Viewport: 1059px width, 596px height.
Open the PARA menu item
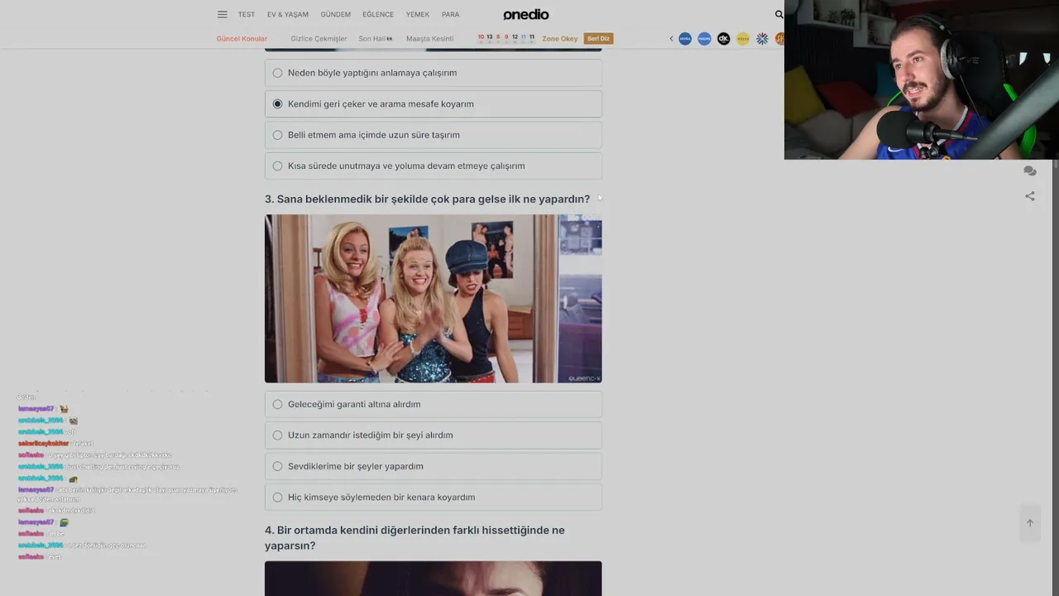451,14
